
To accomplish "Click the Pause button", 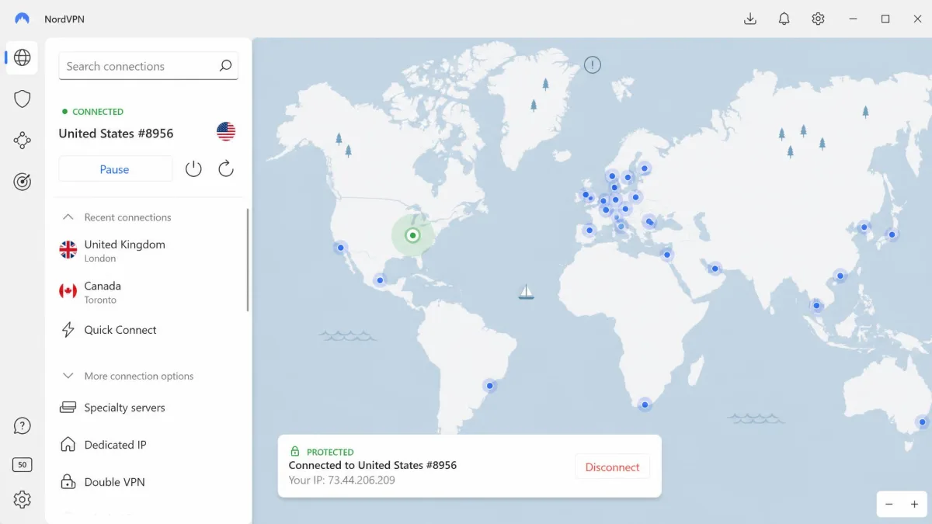I will [116, 169].
